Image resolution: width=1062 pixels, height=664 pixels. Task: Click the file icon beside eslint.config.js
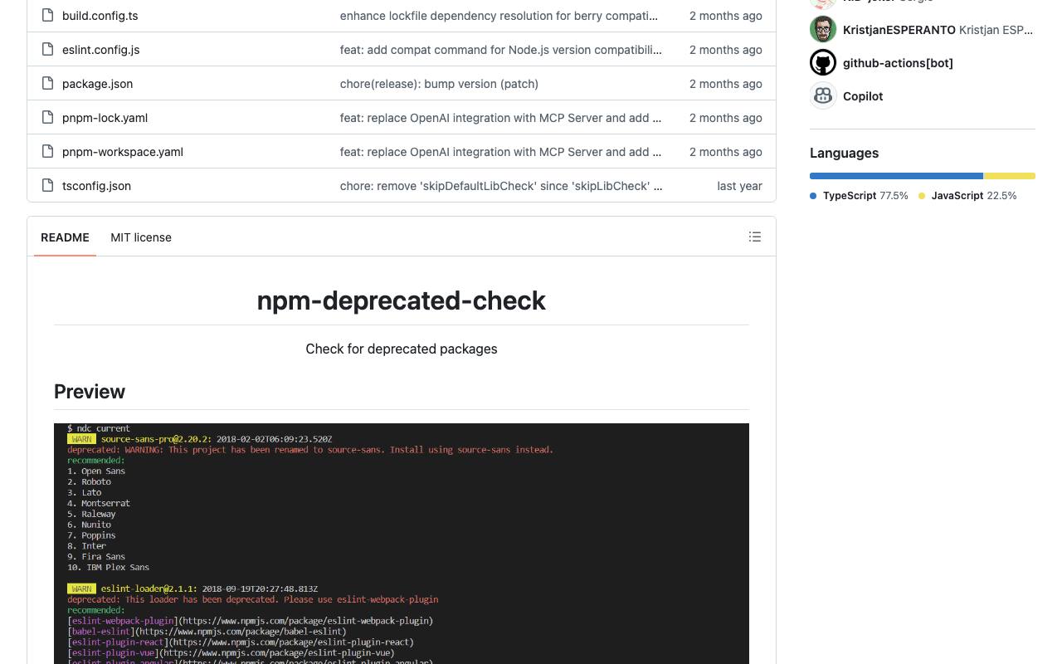(x=47, y=49)
